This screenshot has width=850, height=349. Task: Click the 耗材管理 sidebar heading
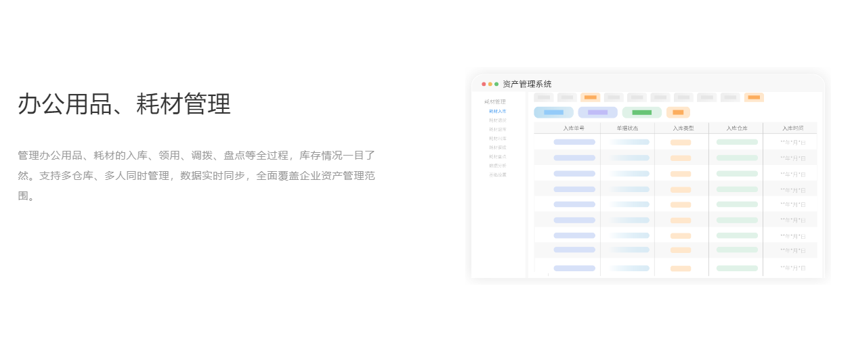coord(495,102)
